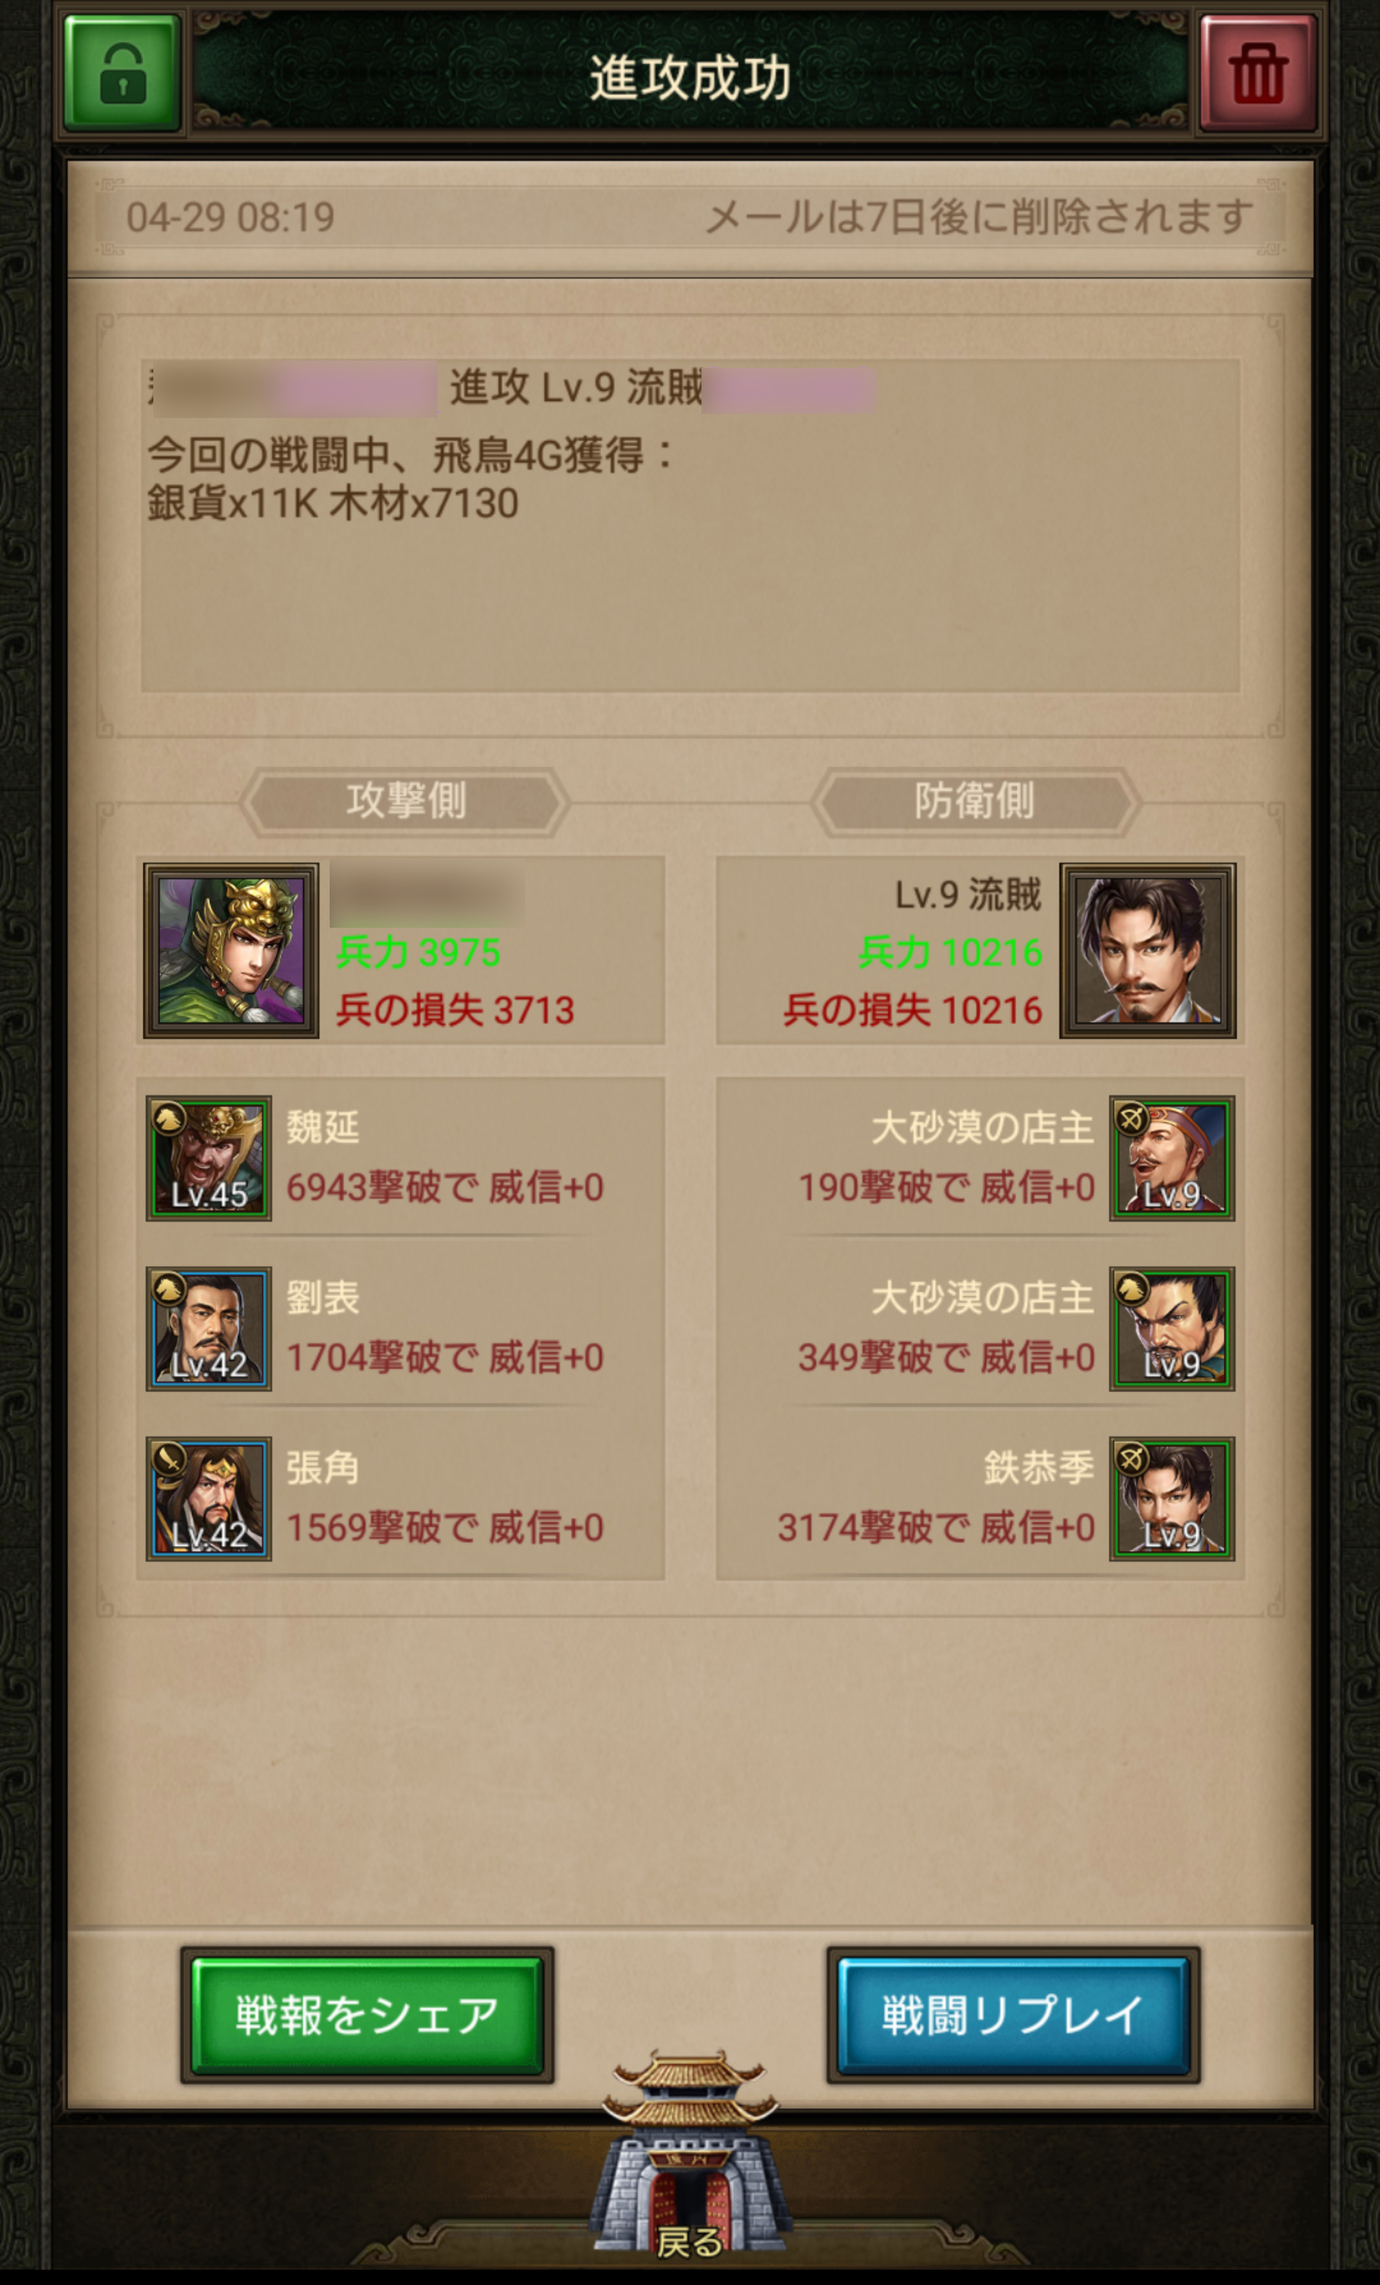Select the 攻撃側 header label

pyautogui.click(x=405, y=801)
